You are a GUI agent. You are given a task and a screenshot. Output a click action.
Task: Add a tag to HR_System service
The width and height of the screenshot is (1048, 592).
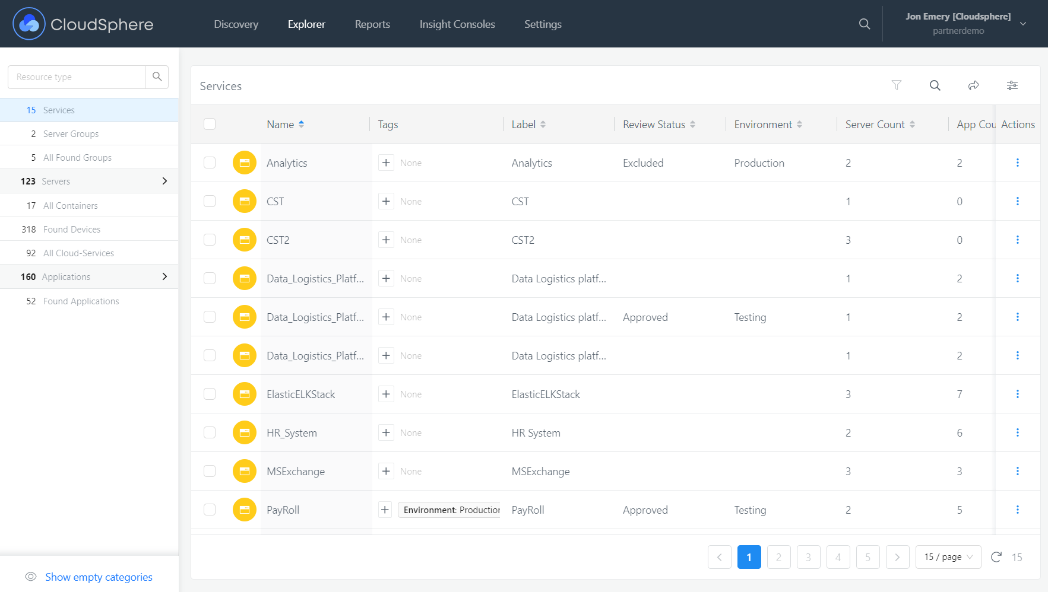tap(386, 432)
